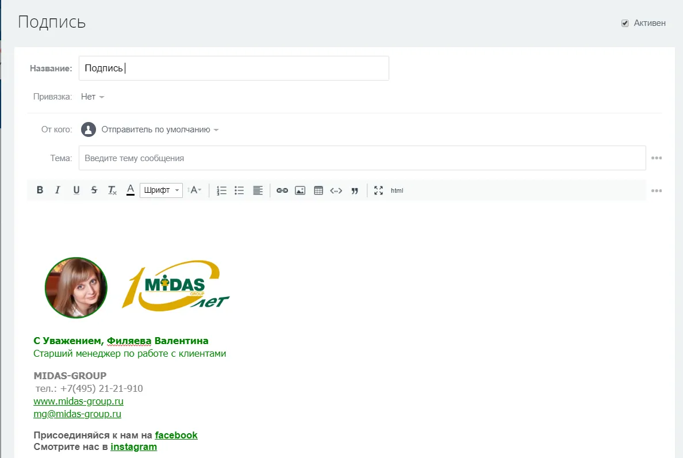Underline the selected text
This screenshot has height=458, width=683.
click(x=76, y=190)
